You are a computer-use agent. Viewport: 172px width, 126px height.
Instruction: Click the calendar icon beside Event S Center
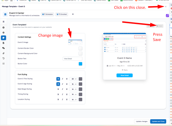(x=5, y=14)
